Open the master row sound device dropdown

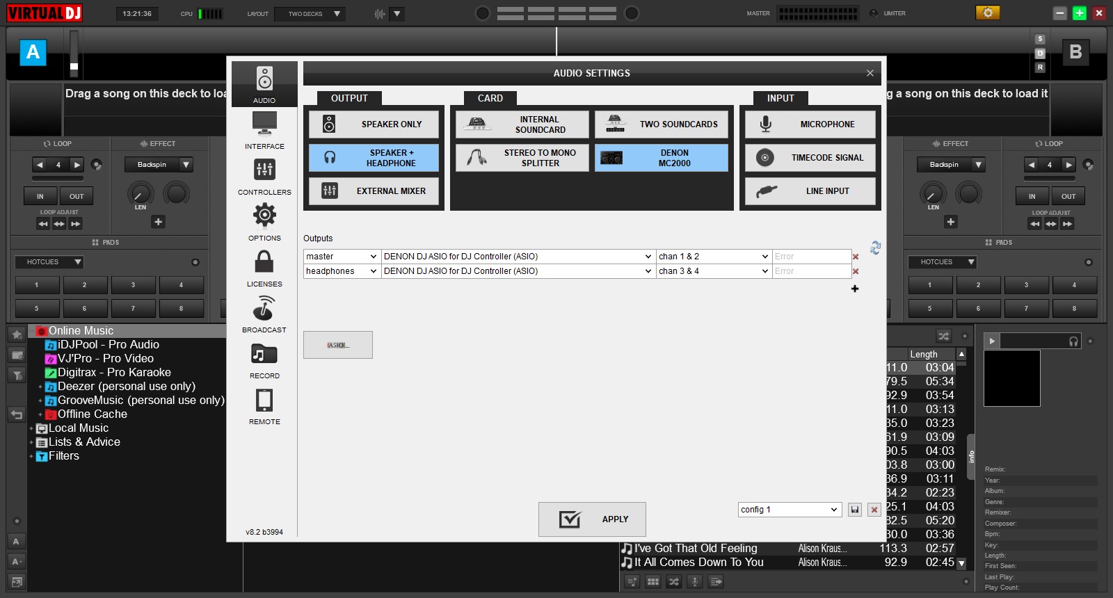click(518, 257)
